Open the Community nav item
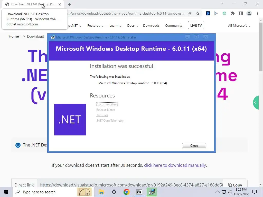This screenshot has width=263, height=197. point(173,25)
